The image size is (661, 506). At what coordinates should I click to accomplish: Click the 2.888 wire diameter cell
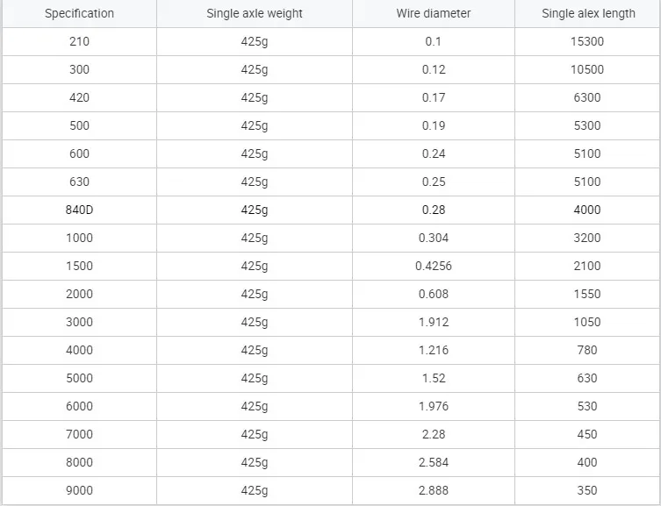tap(434, 490)
